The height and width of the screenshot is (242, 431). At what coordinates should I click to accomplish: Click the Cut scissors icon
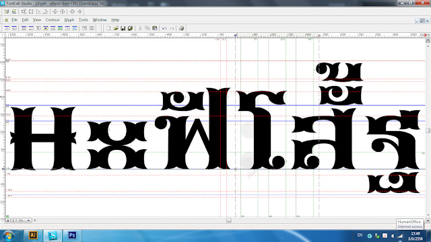coord(140,28)
